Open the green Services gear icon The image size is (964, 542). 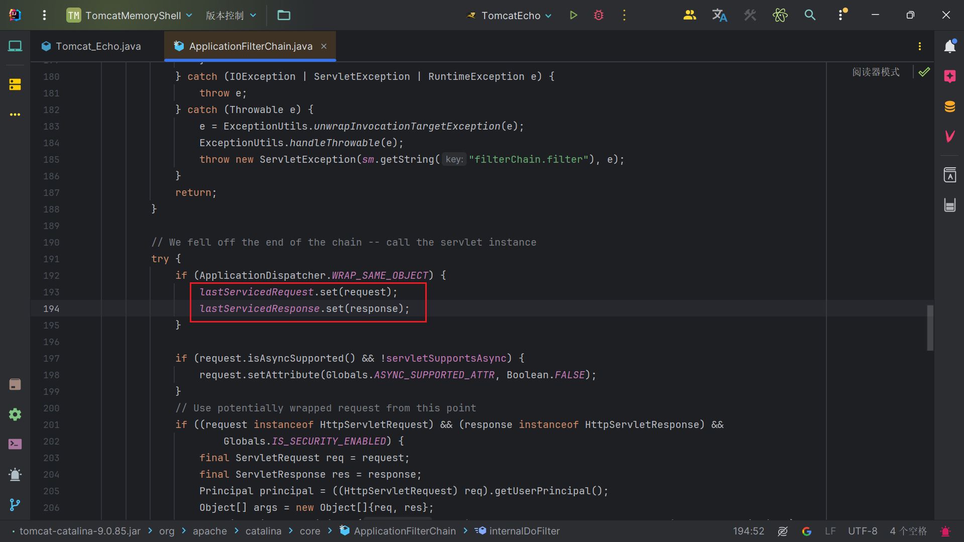pos(15,414)
